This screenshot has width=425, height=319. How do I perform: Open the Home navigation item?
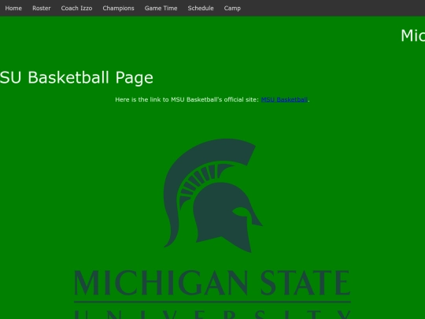[13, 8]
